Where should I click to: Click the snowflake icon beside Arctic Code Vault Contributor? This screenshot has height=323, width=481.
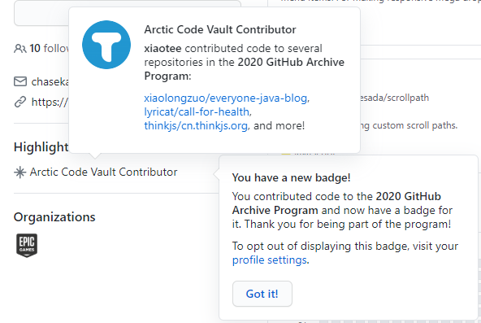click(x=20, y=172)
